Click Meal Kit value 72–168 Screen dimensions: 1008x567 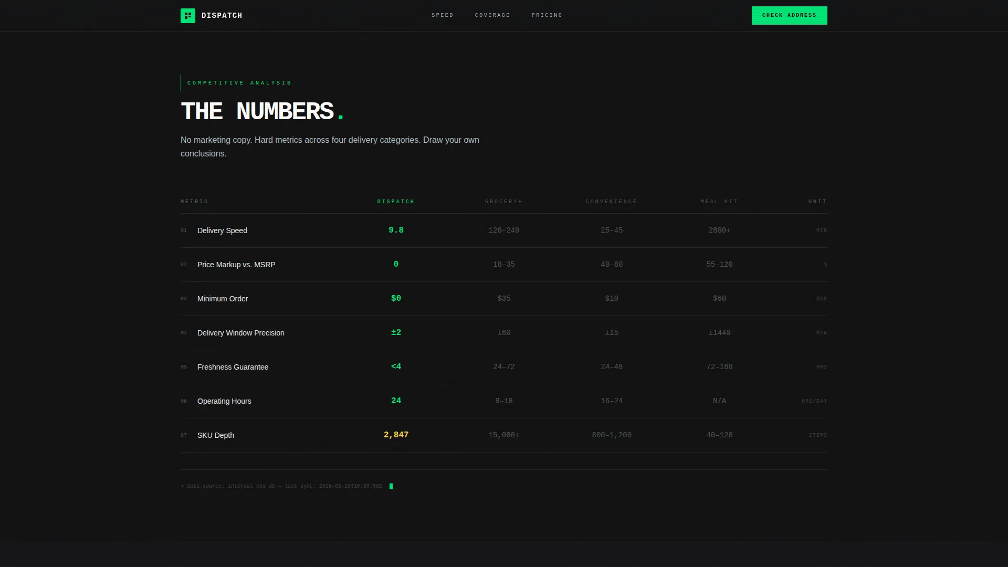tap(719, 367)
